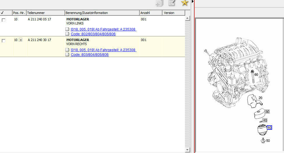Click the copy list toolbar icon

[159, 3]
